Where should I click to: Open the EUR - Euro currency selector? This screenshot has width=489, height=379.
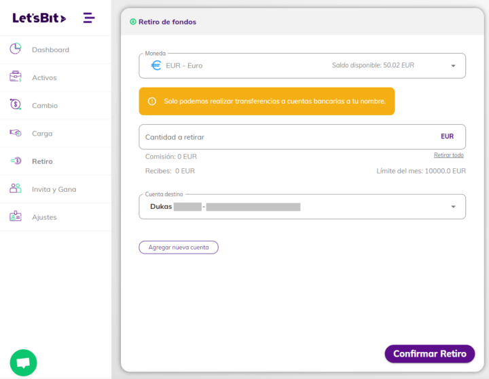point(302,66)
